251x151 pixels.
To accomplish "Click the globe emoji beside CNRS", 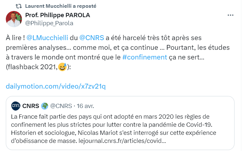I will click(45, 105).
